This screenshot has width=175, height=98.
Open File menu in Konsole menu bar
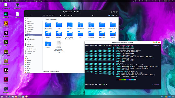pos(14,1)
